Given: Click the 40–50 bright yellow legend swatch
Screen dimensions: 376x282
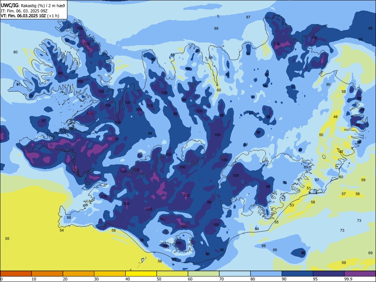Looking at the screenshot, I should coord(141,274).
